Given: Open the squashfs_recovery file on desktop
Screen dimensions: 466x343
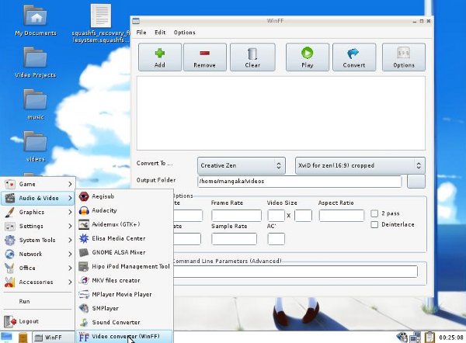Looking at the screenshot, I should coord(101,23).
